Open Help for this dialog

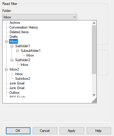point(99,131)
